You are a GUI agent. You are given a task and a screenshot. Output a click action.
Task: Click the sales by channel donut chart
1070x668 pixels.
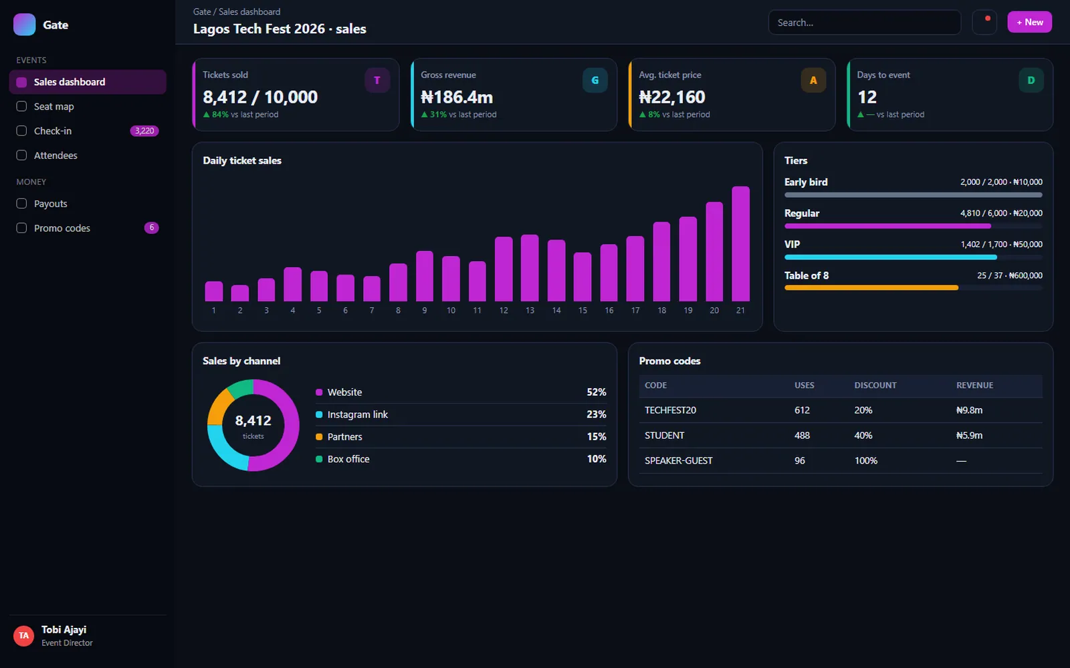253,426
